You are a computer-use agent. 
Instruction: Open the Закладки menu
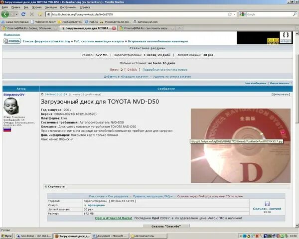coord(51,7)
